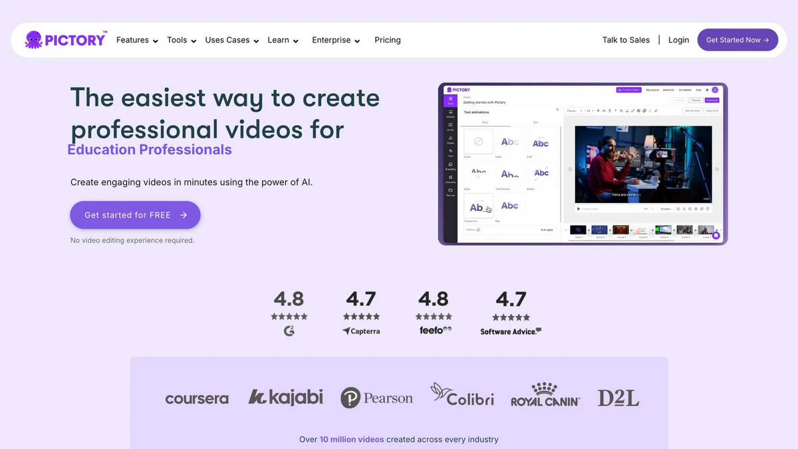Click the editor Preview button
The height and width of the screenshot is (449, 798).
tap(696, 100)
